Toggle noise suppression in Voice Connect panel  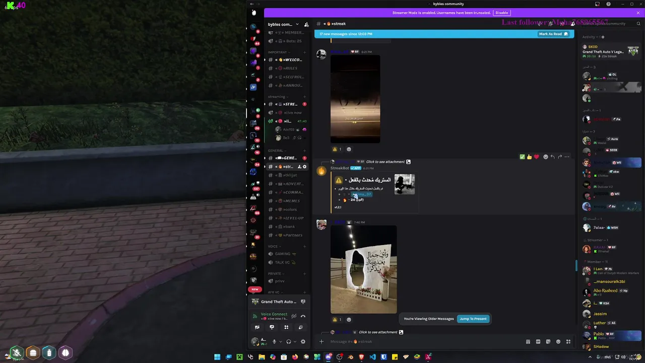click(x=294, y=316)
